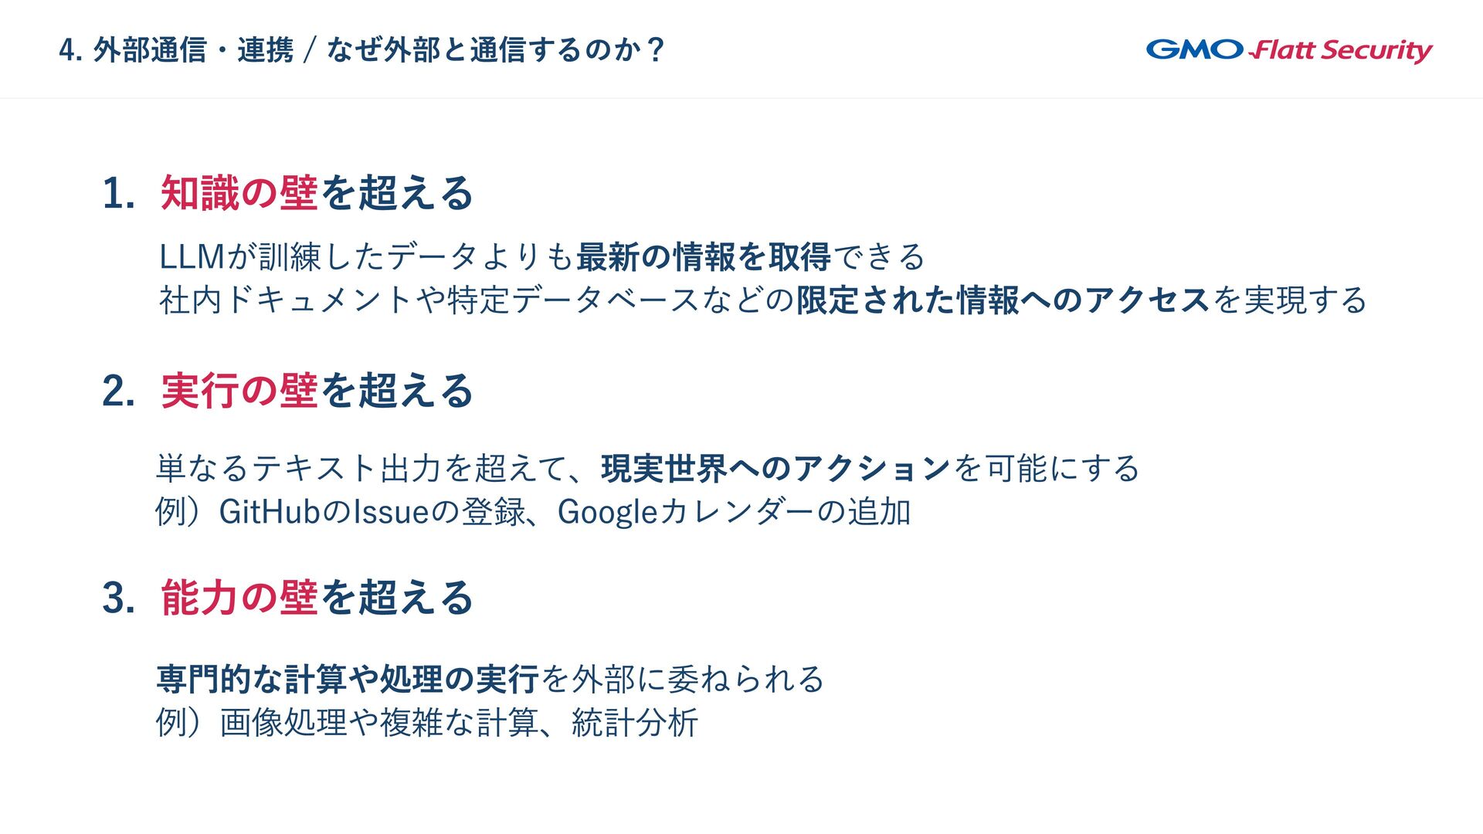Click the bold text '最新の情報を取得'

(x=704, y=257)
